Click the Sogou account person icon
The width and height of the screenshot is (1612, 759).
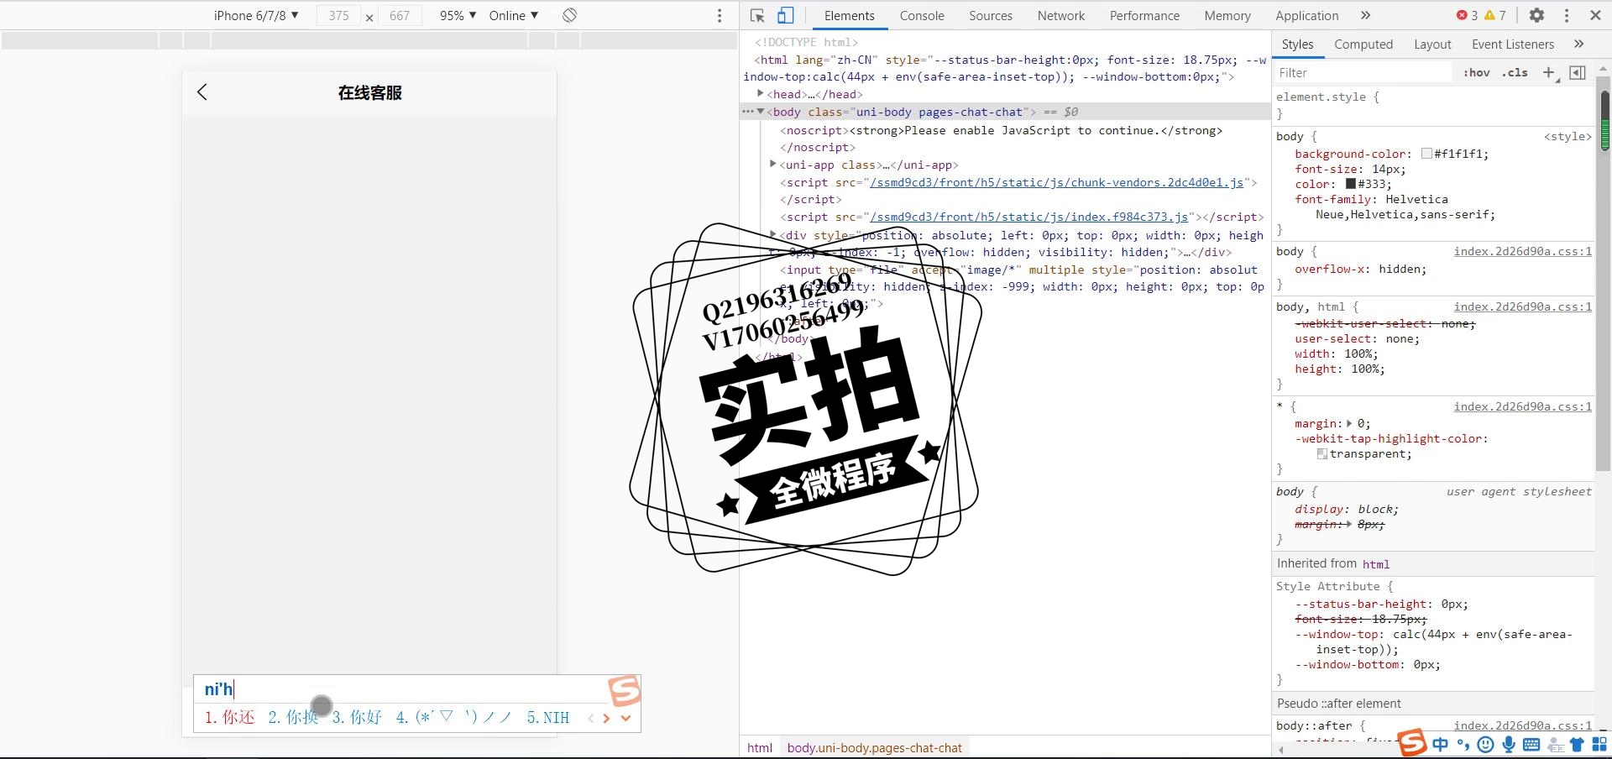(1555, 744)
